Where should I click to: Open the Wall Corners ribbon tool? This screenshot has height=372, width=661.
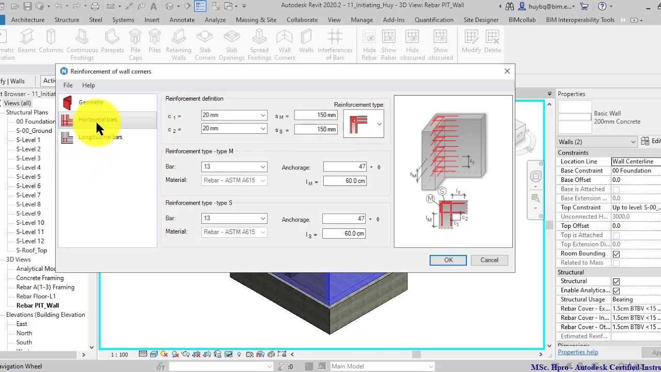tap(285, 44)
